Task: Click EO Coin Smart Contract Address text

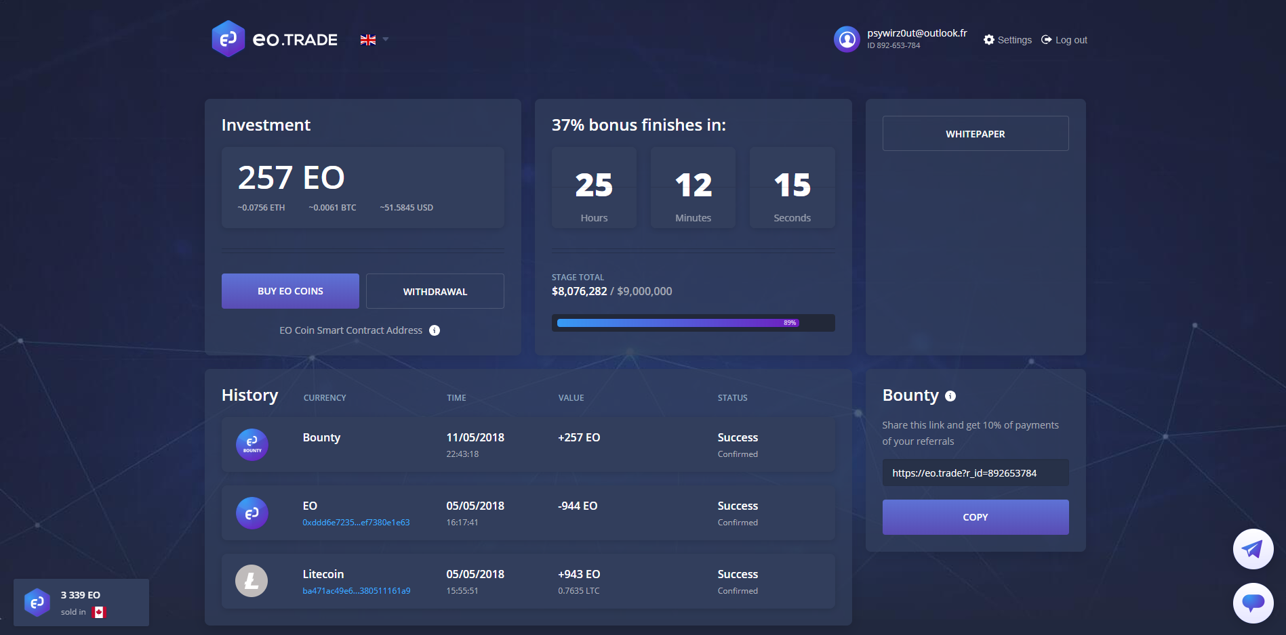Action: tap(351, 330)
